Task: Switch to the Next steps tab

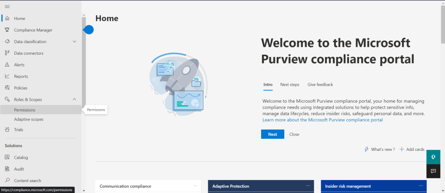Action: (x=290, y=85)
